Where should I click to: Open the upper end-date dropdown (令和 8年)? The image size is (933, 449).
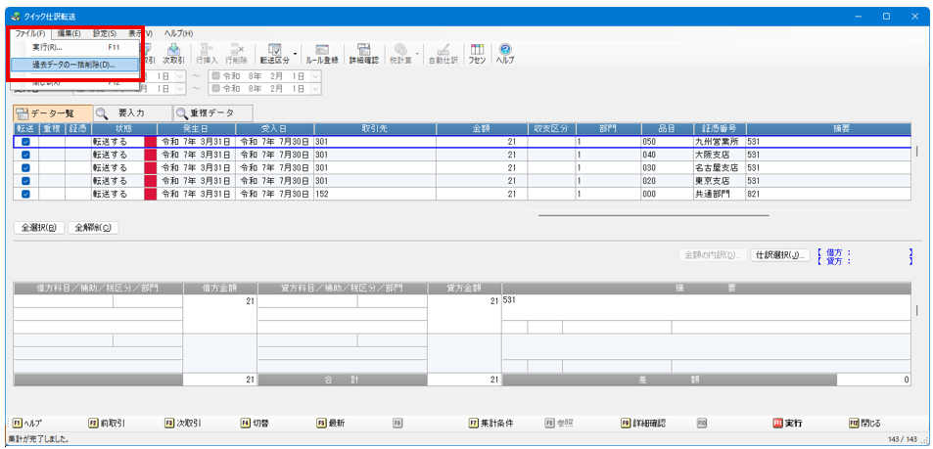click(313, 75)
